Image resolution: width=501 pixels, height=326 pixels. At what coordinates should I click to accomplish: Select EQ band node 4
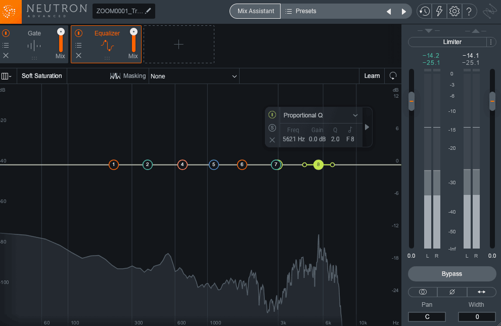[x=182, y=165]
